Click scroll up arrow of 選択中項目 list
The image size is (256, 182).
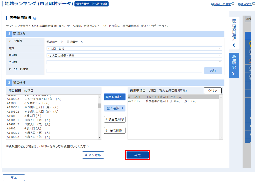(221, 97)
